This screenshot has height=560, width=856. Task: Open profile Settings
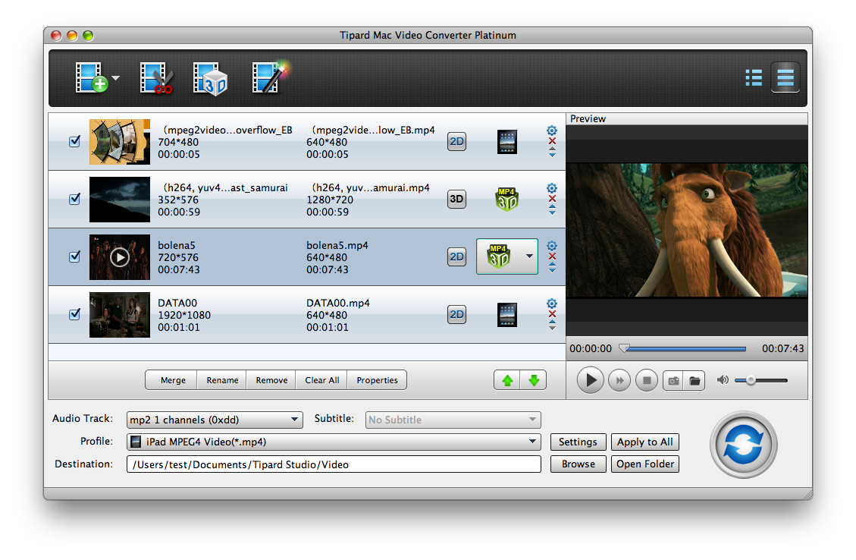coord(578,442)
